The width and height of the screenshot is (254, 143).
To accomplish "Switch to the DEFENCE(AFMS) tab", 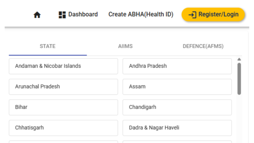I will (x=203, y=46).
